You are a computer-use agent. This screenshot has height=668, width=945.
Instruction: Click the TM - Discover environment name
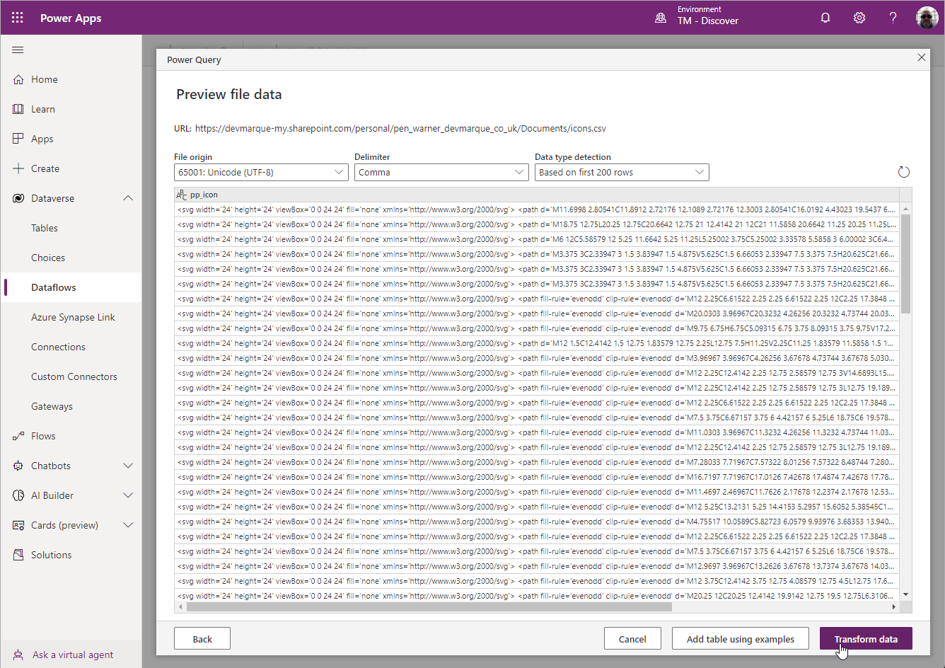click(x=708, y=21)
